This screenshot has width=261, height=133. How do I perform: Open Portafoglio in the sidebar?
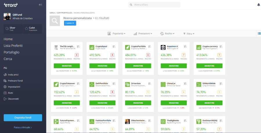(12, 52)
